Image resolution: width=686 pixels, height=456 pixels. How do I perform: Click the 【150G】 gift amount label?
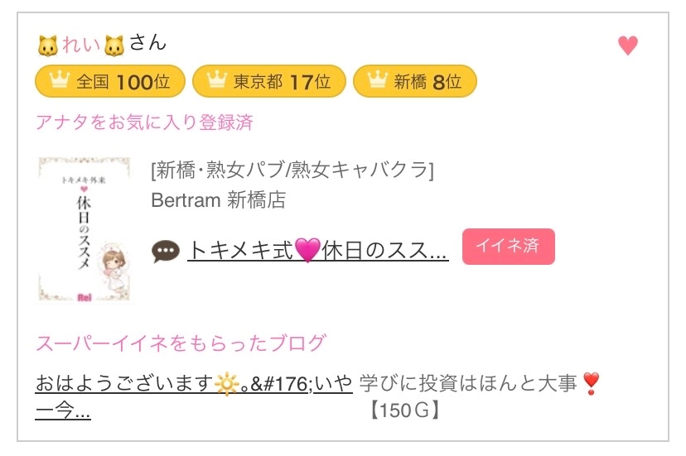403,410
